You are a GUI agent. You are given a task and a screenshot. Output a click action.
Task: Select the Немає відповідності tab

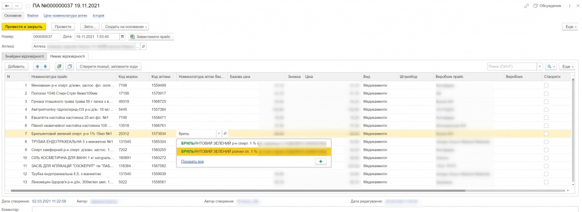(x=68, y=56)
